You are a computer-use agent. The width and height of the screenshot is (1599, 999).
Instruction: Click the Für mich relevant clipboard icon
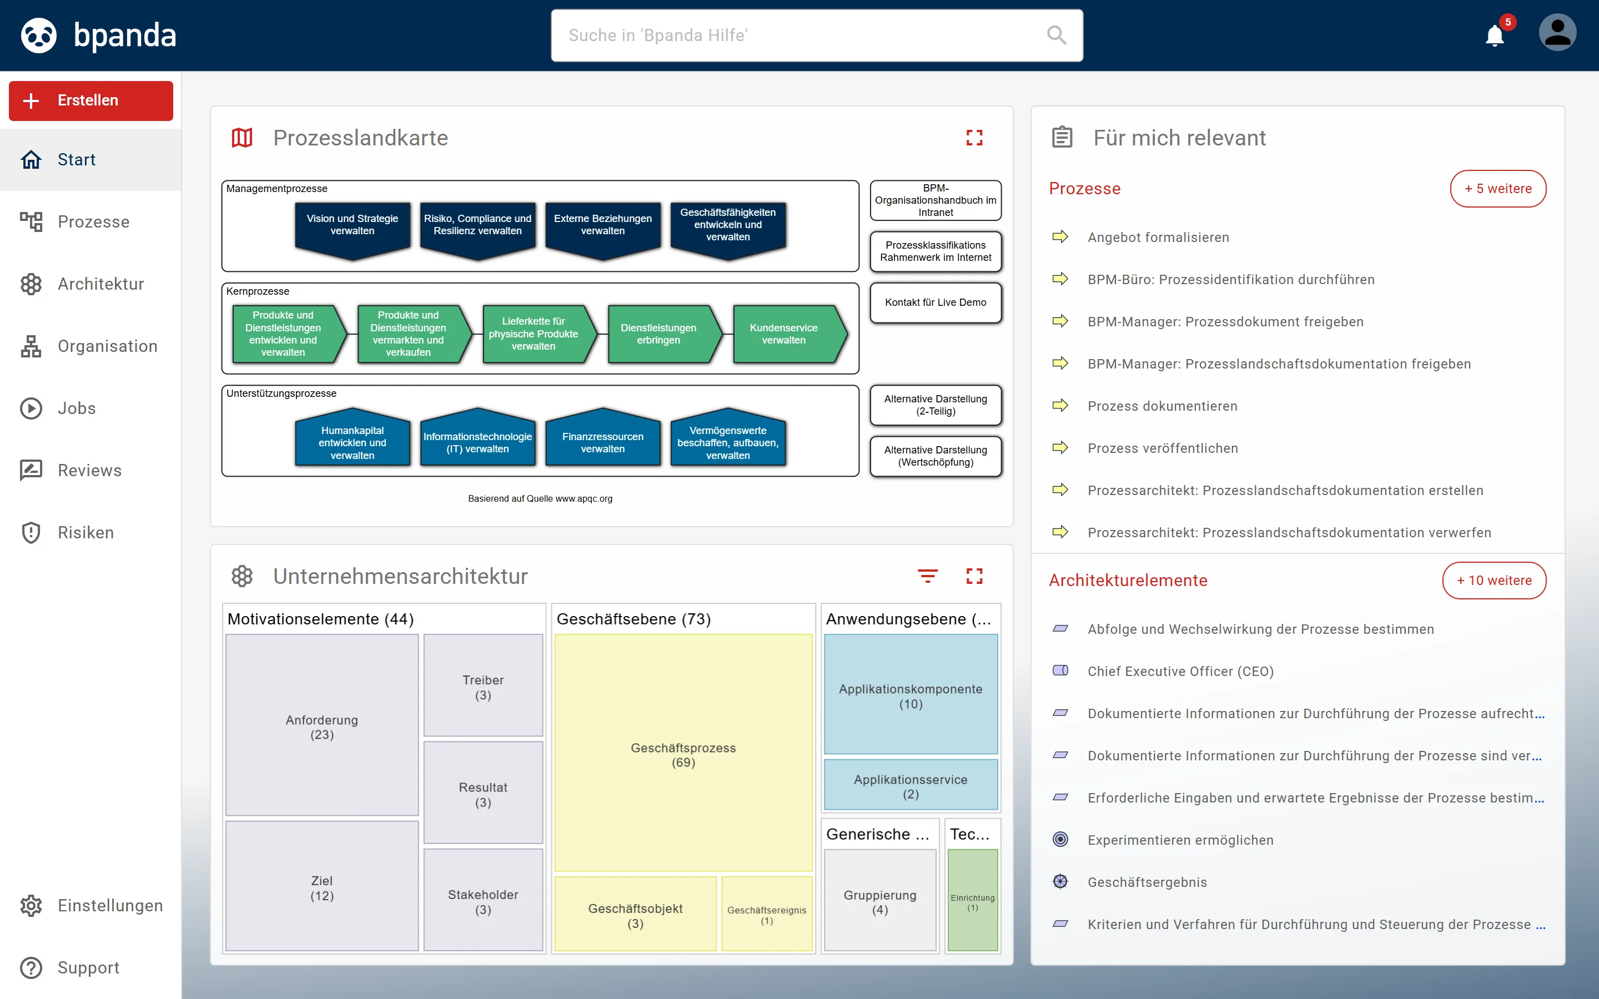(1062, 138)
